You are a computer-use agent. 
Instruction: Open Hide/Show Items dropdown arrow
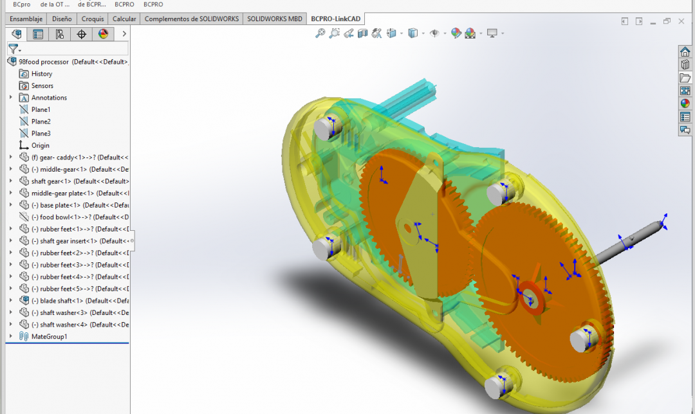coord(445,33)
